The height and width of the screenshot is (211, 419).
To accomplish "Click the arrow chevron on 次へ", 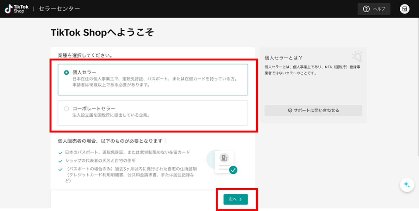I will click(x=241, y=199).
